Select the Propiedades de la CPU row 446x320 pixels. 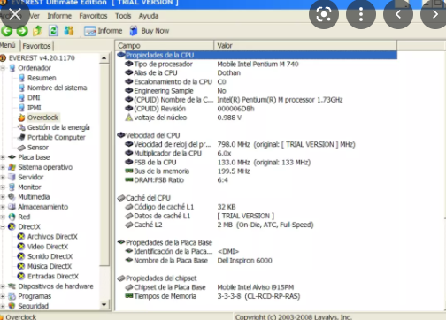point(257,55)
